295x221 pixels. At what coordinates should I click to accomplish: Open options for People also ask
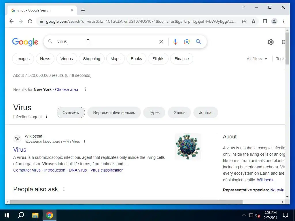pyautogui.click(x=64, y=189)
